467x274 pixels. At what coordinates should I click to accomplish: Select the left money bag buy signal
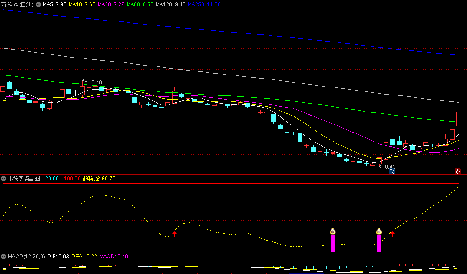tap(333, 231)
